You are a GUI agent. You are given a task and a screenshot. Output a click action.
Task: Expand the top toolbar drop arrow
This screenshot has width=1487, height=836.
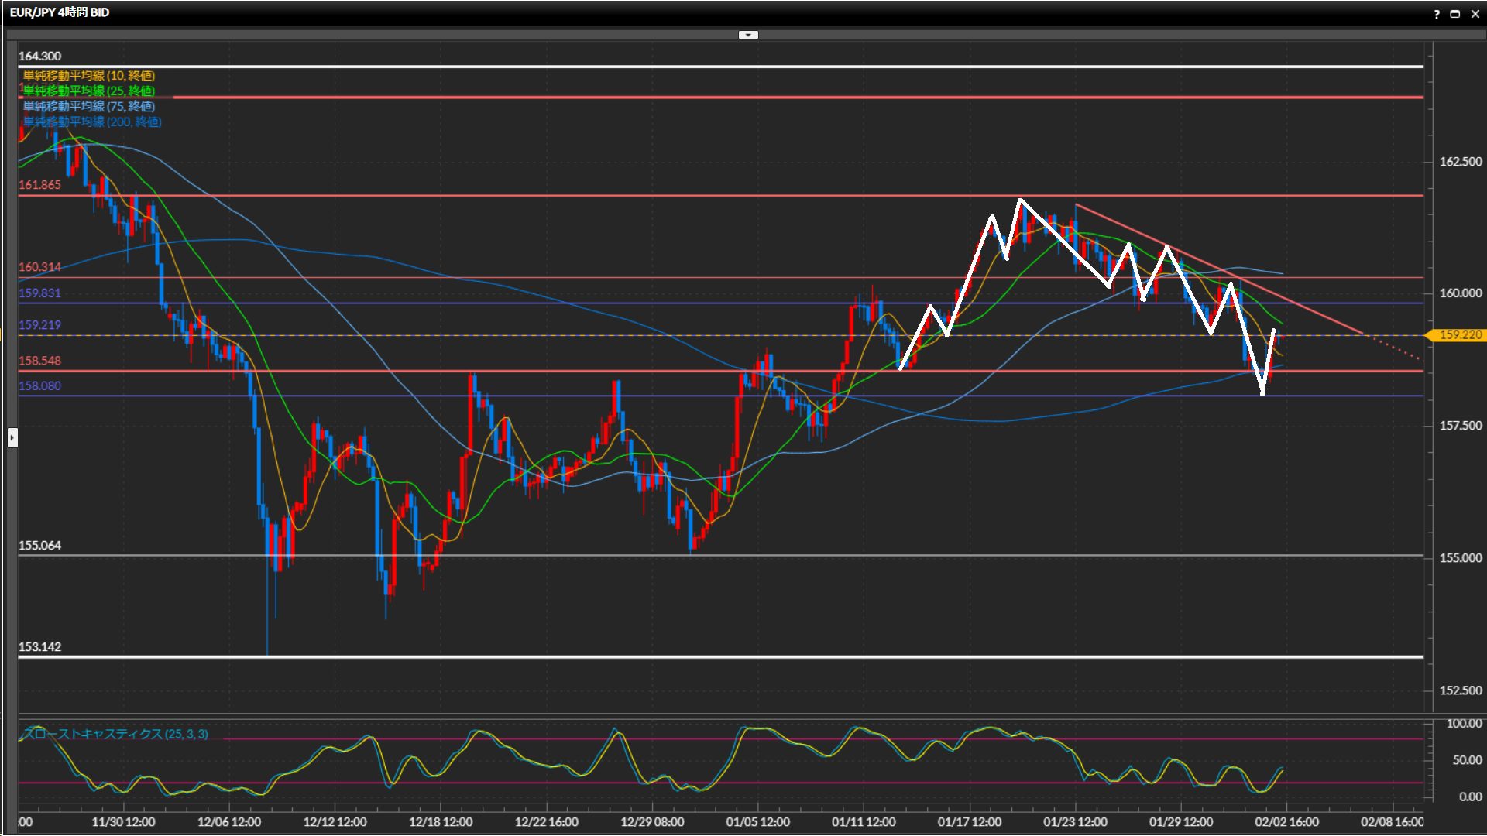coord(748,35)
